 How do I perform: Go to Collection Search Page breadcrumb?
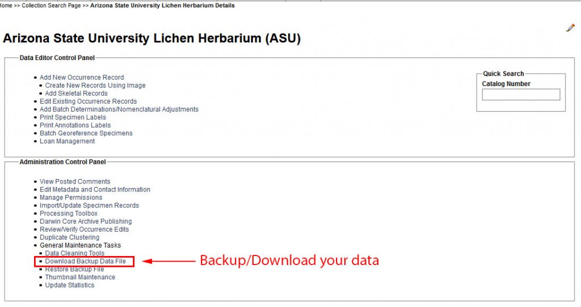51,6
